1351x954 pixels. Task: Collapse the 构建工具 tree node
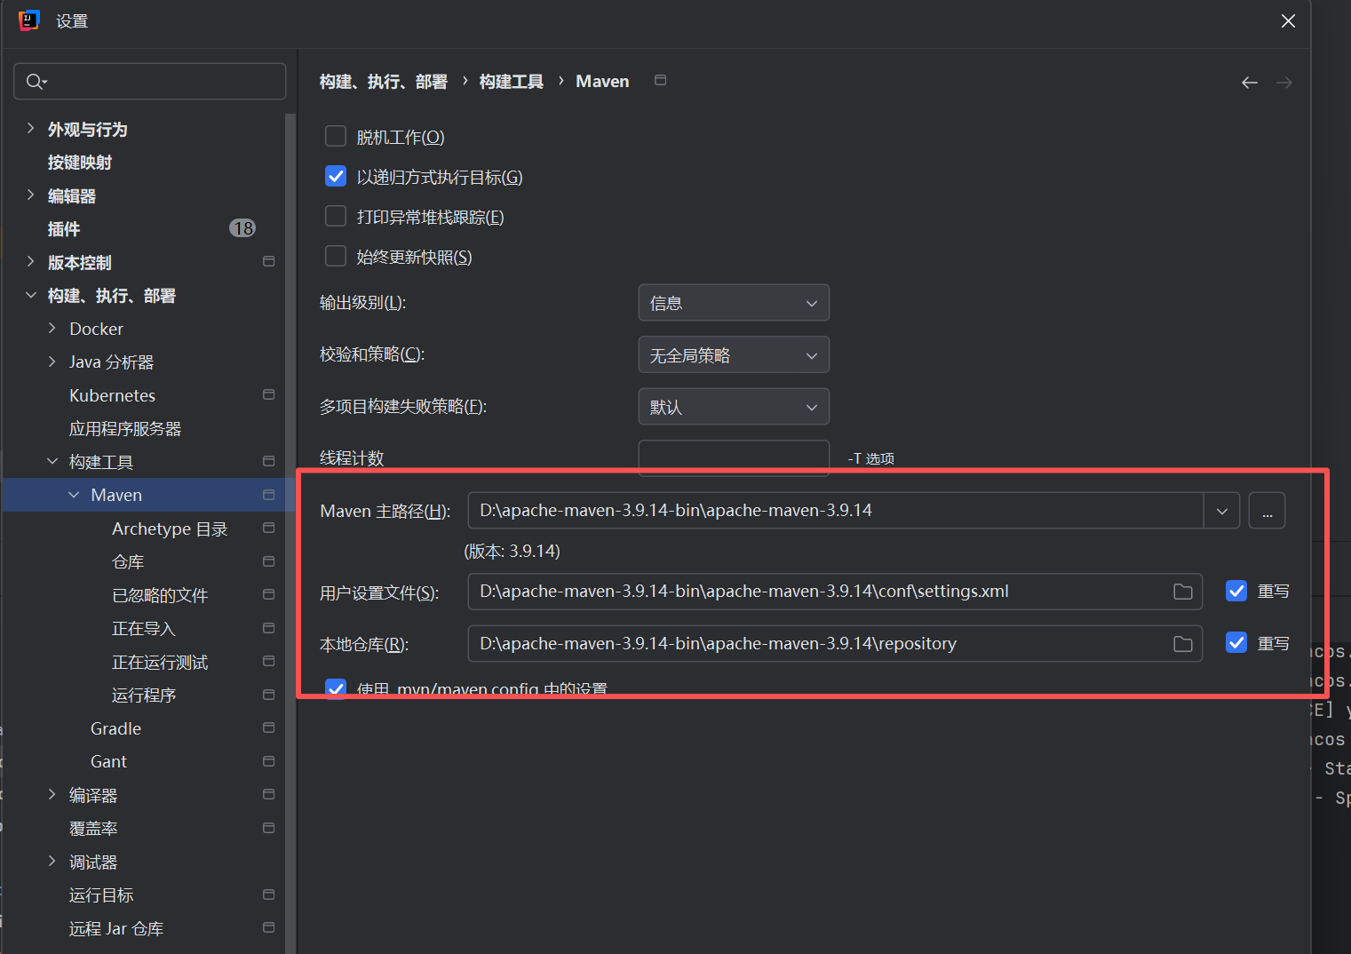click(x=52, y=461)
